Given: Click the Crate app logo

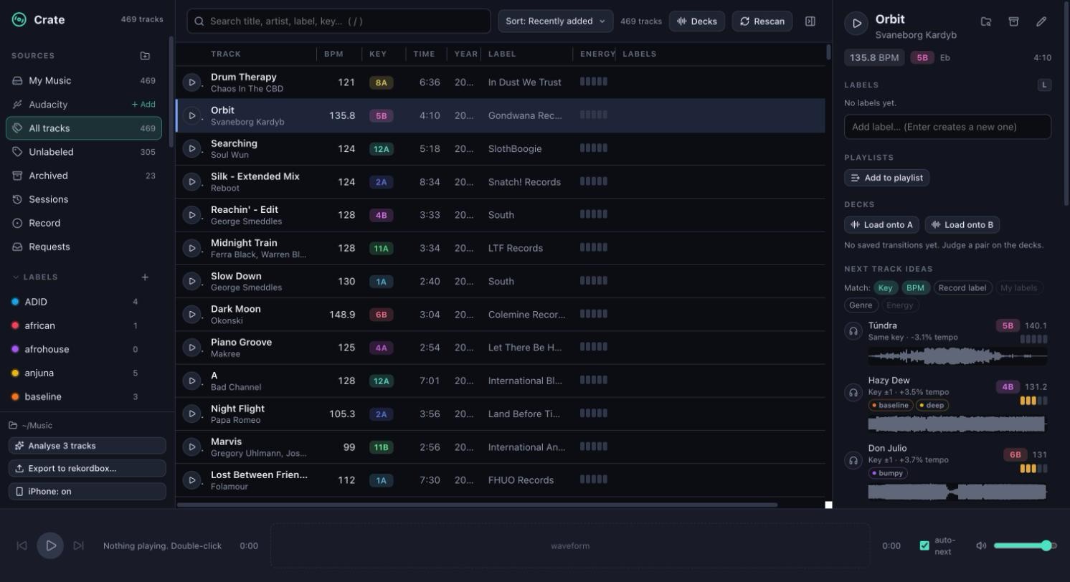Looking at the screenshot, I should coord(19,19).
